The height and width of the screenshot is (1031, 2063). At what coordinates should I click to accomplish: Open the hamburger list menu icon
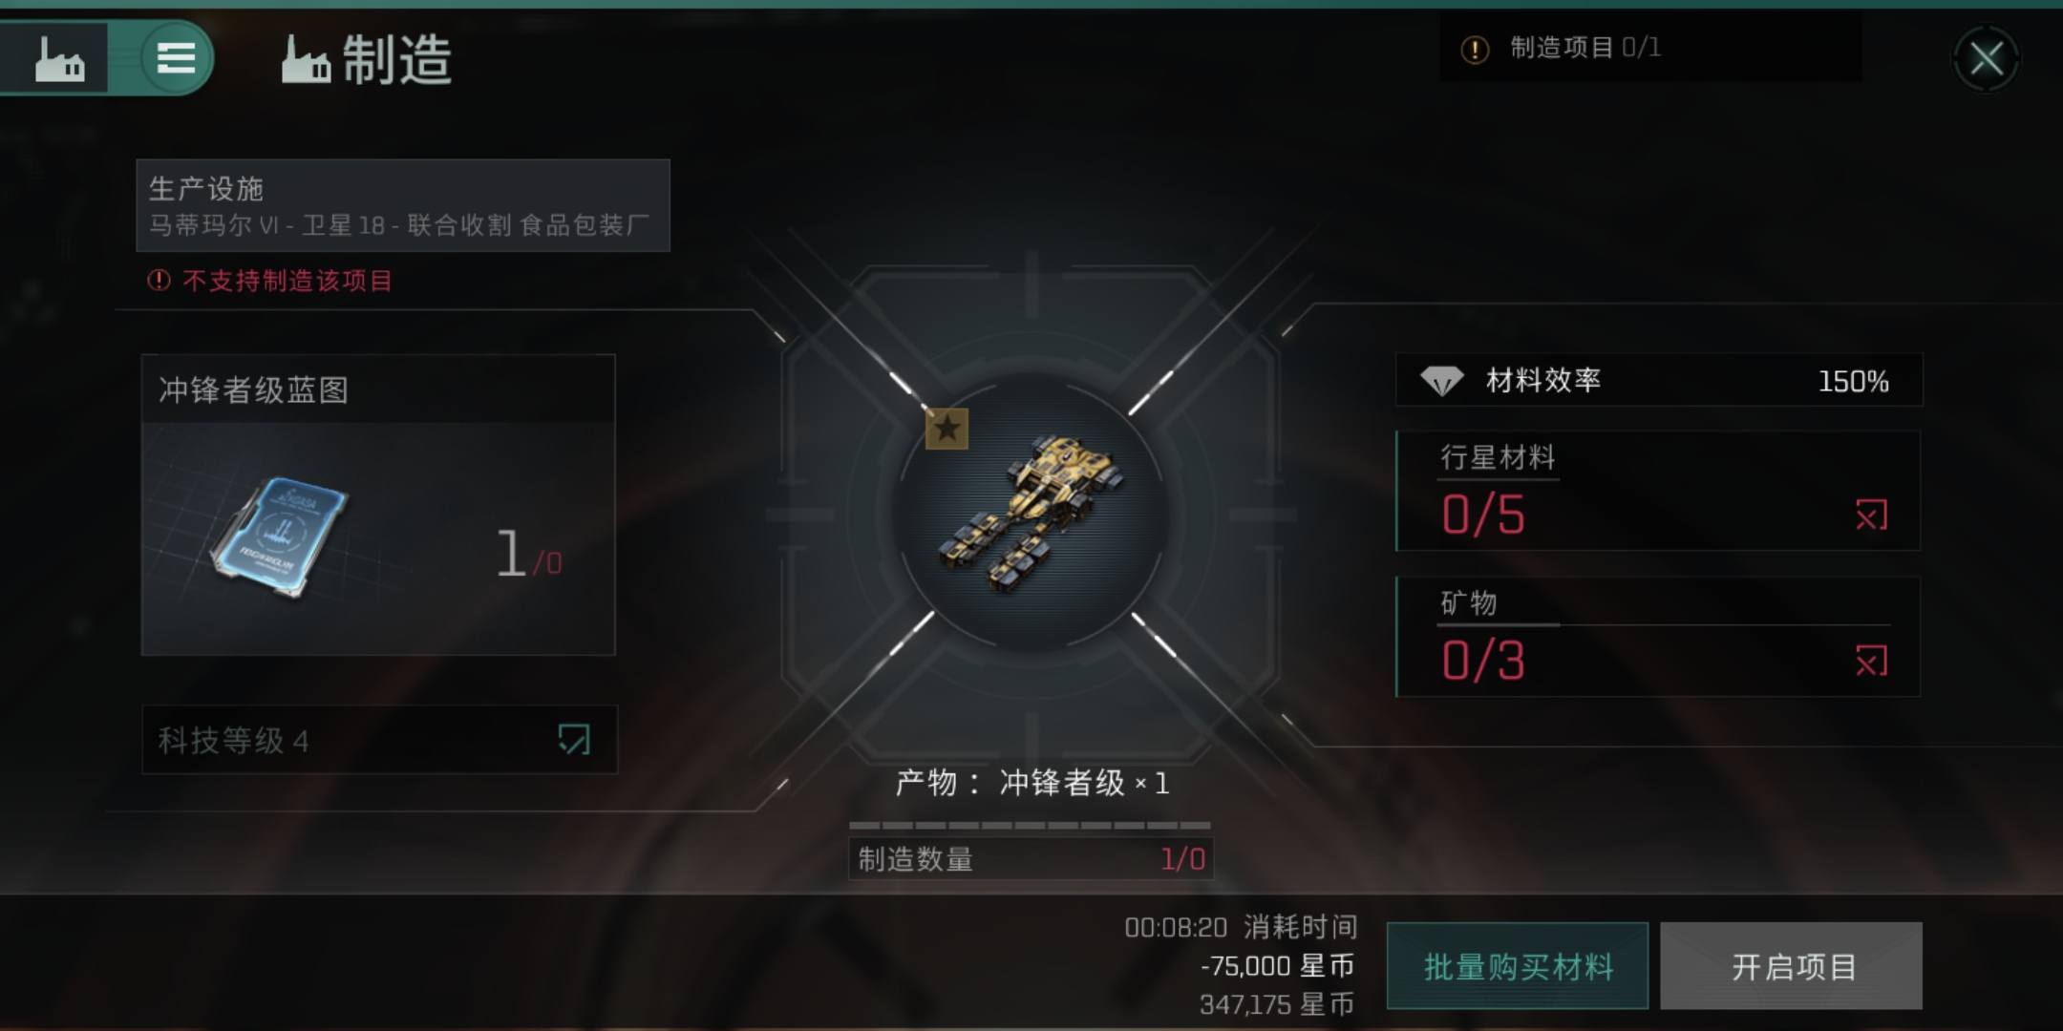(176, 58)
